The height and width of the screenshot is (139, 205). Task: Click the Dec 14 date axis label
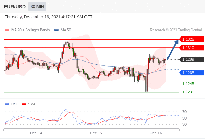pos(36,133)
